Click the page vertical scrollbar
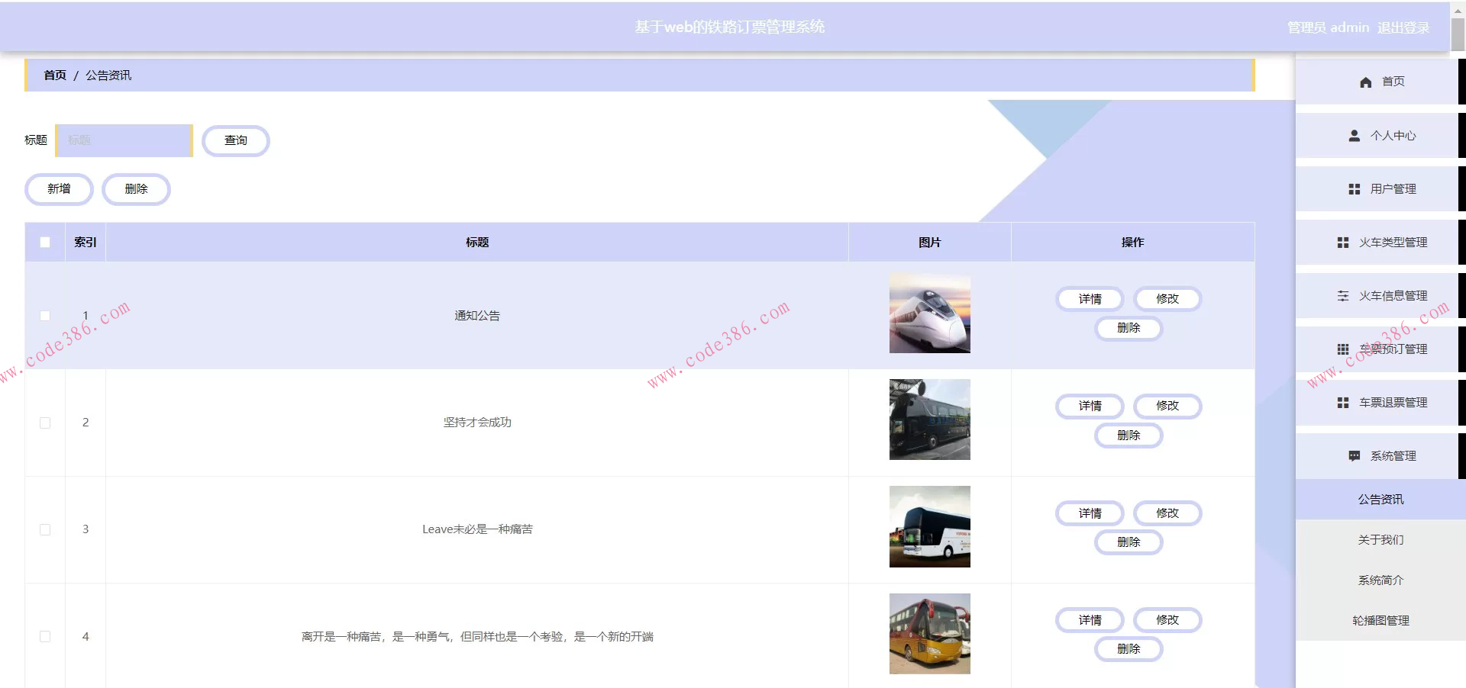The image size is (1466, 688). [1458, 36]
